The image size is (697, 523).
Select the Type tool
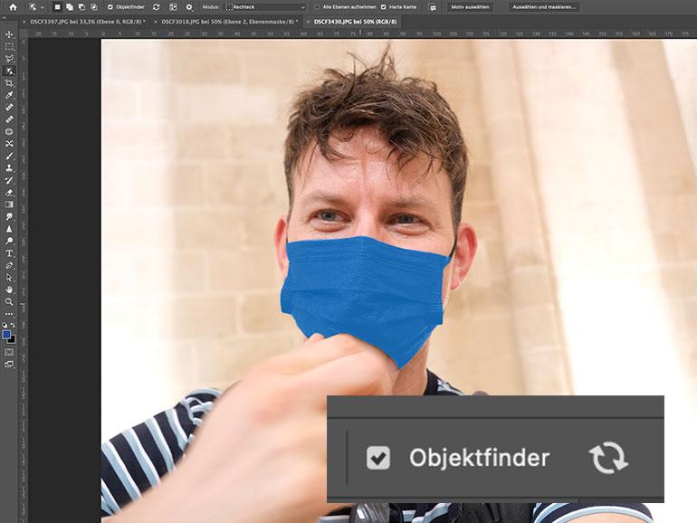point(9,252)
